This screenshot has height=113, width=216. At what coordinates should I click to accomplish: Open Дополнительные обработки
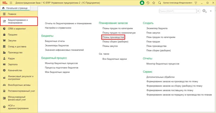point(160,77)
